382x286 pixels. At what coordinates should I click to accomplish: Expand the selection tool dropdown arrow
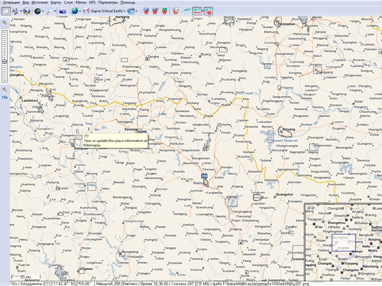click(21, 11)
